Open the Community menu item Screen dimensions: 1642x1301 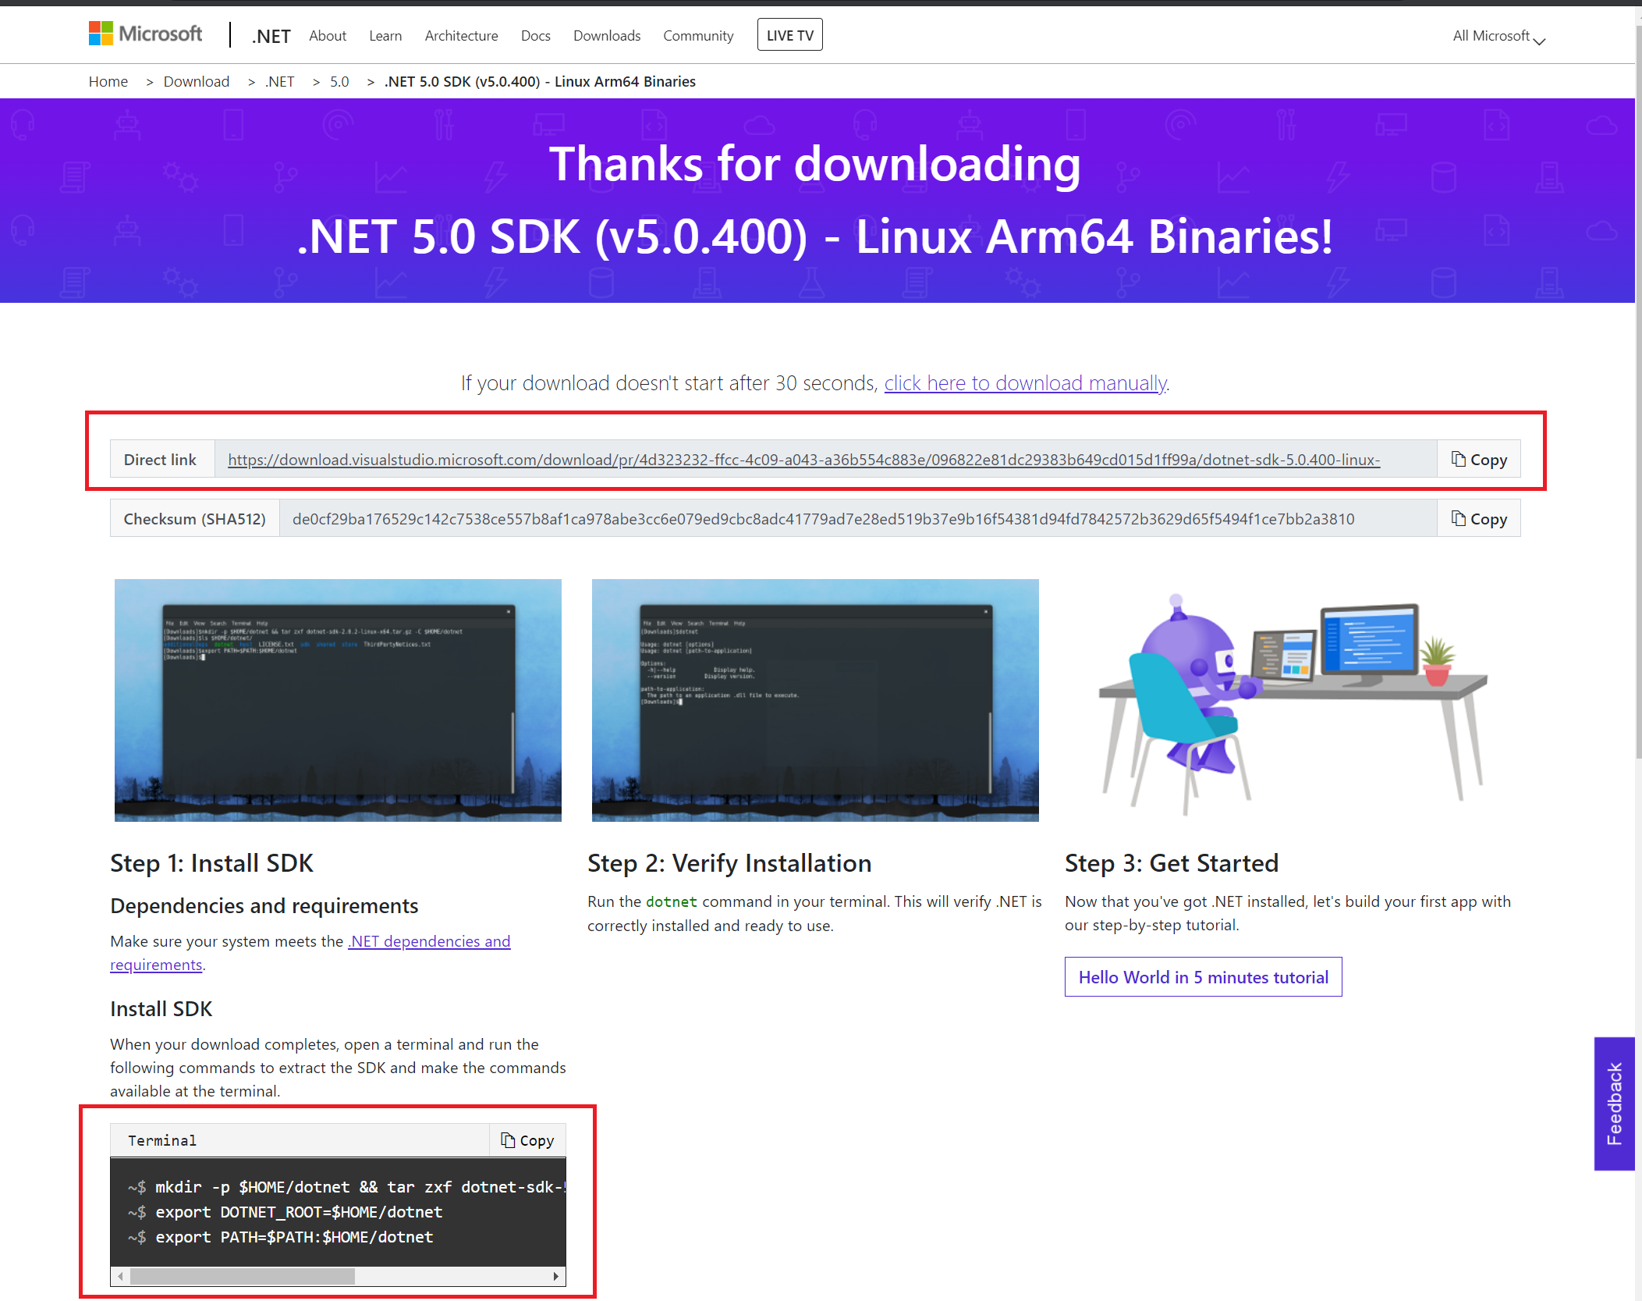coord(698,36)
